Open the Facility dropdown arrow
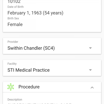This screenshot has height=104, width=104. (x=90, y=70)
